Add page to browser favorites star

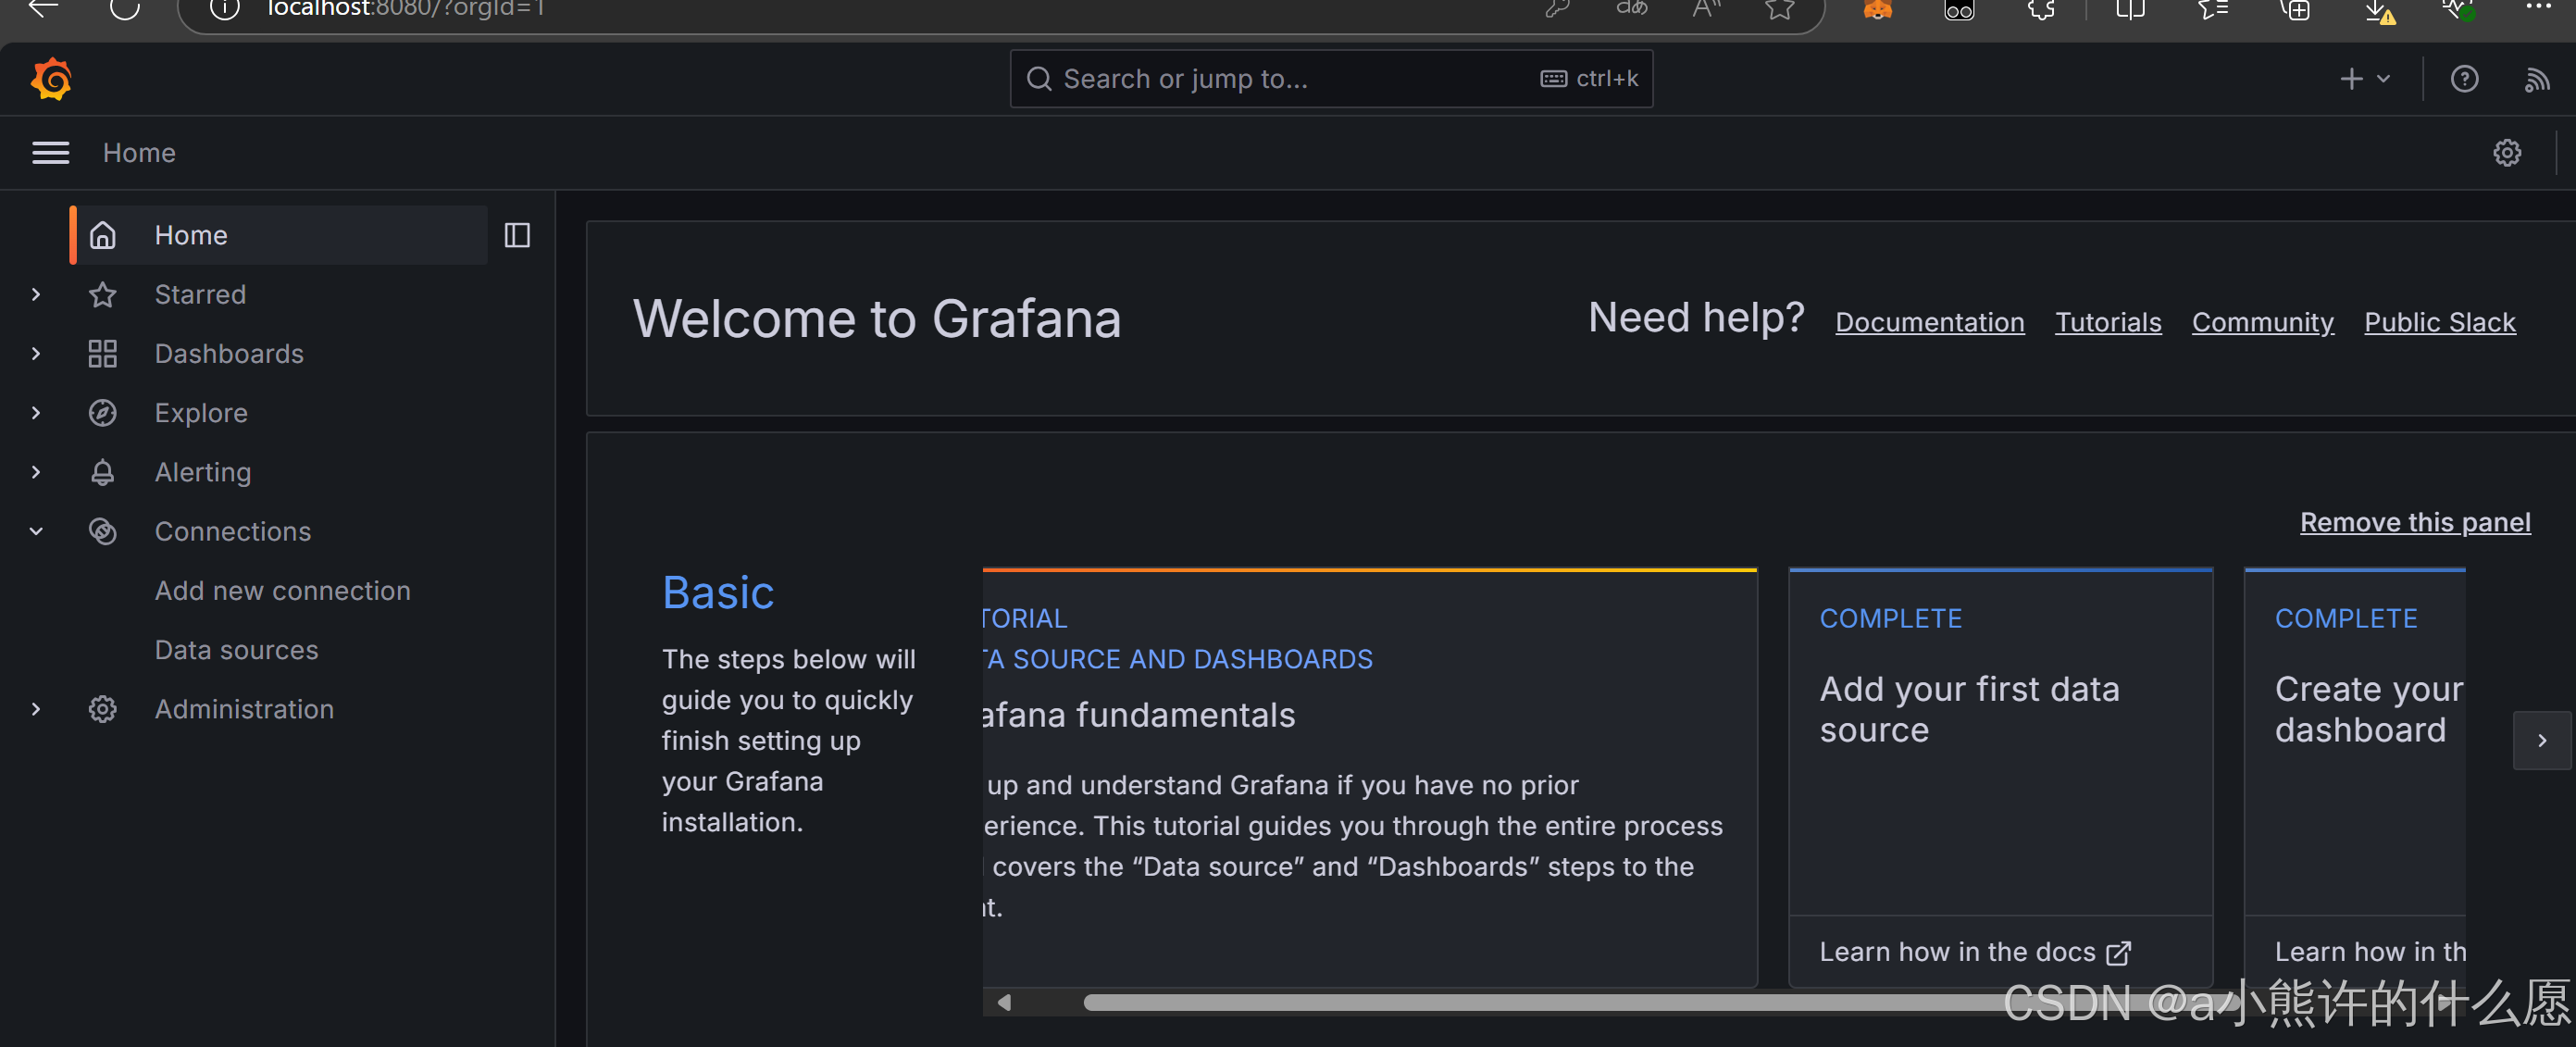pyautogui.click(x=1779, y=9)
